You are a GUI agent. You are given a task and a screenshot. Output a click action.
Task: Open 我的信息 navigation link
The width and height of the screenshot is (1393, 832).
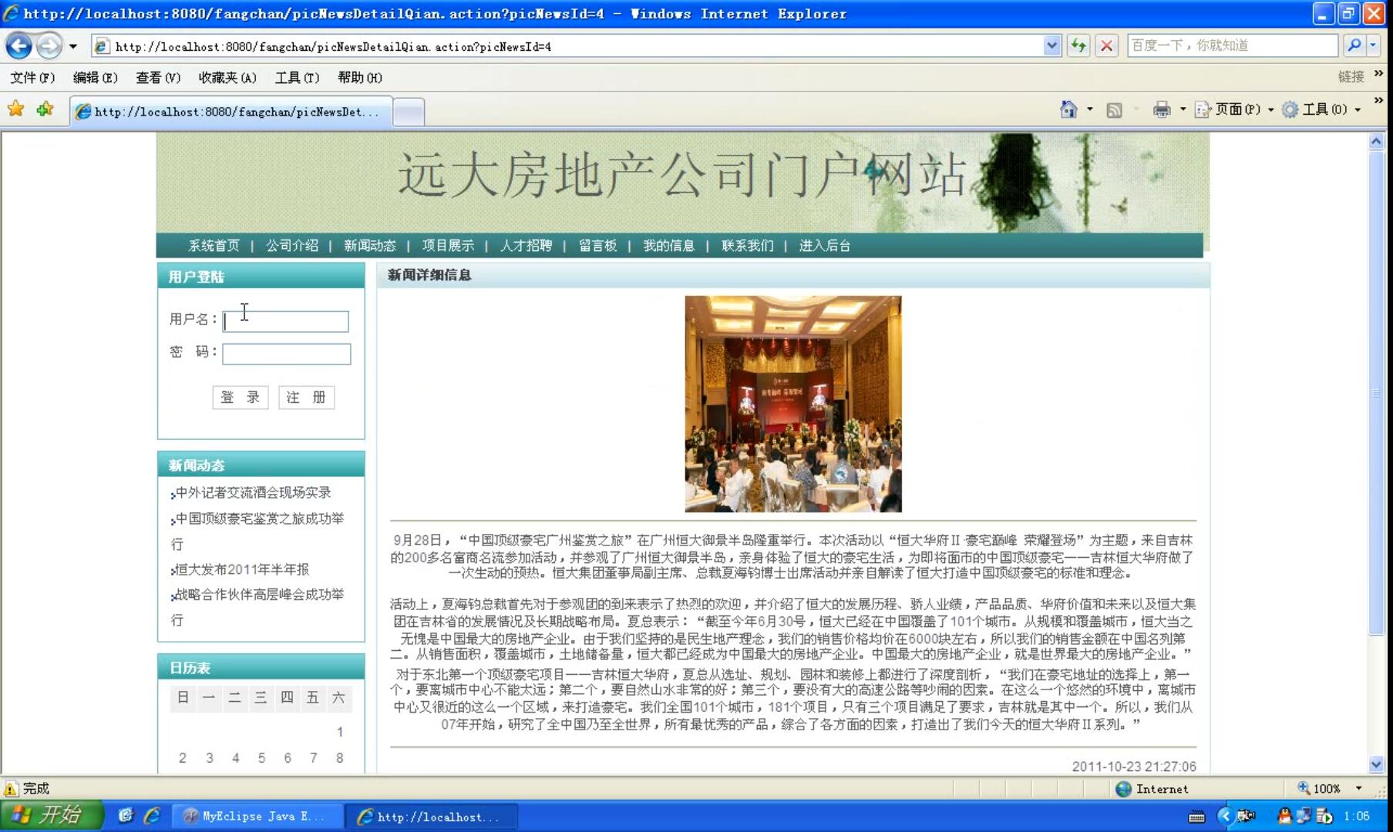(669, 246)
